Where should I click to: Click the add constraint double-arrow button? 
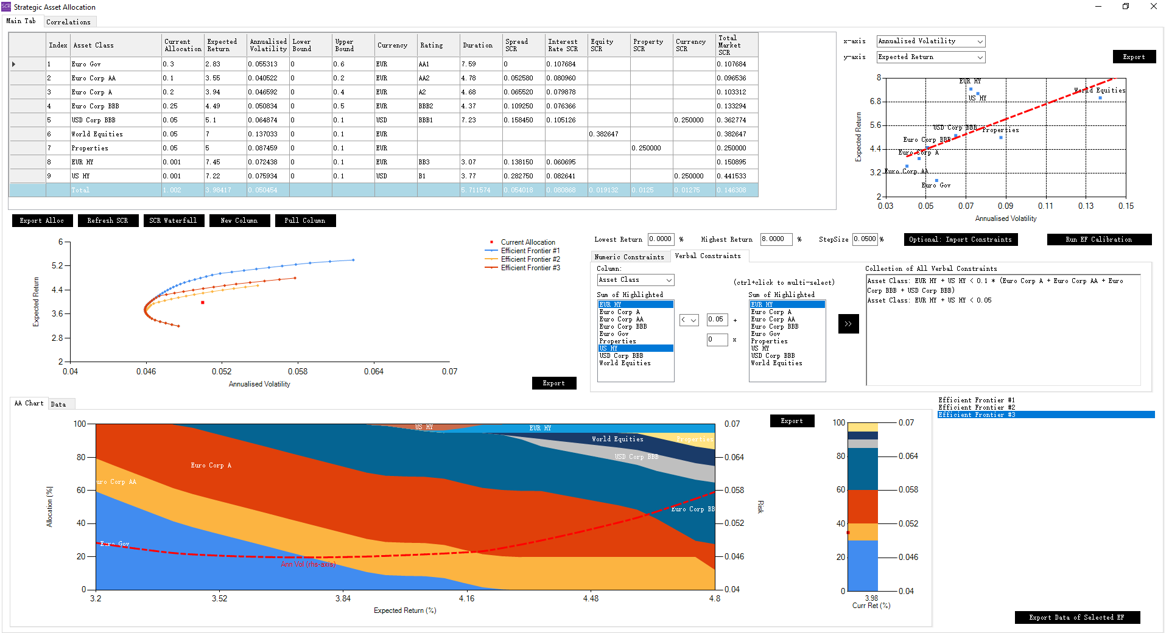(x=848, y=324)
